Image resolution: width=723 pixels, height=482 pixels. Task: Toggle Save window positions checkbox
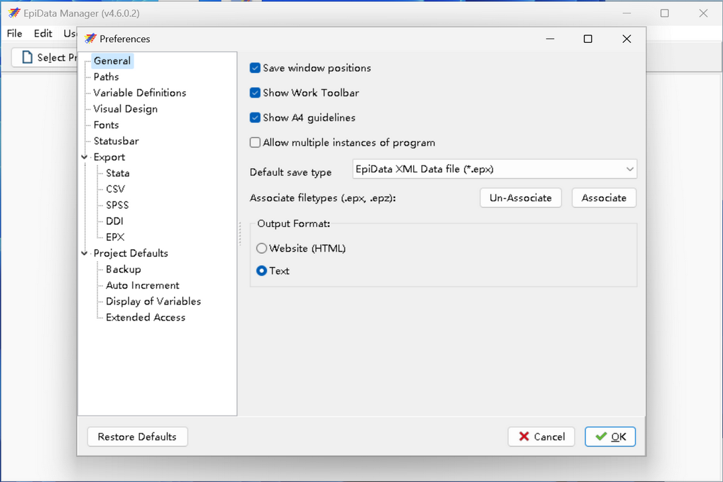[x=255, y=68]
